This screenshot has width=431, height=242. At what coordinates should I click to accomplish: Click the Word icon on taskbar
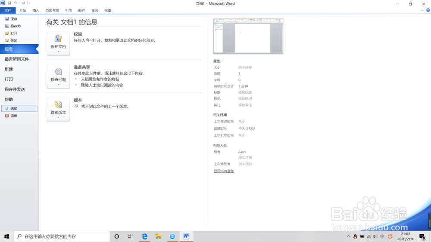[x=186, y=236]
